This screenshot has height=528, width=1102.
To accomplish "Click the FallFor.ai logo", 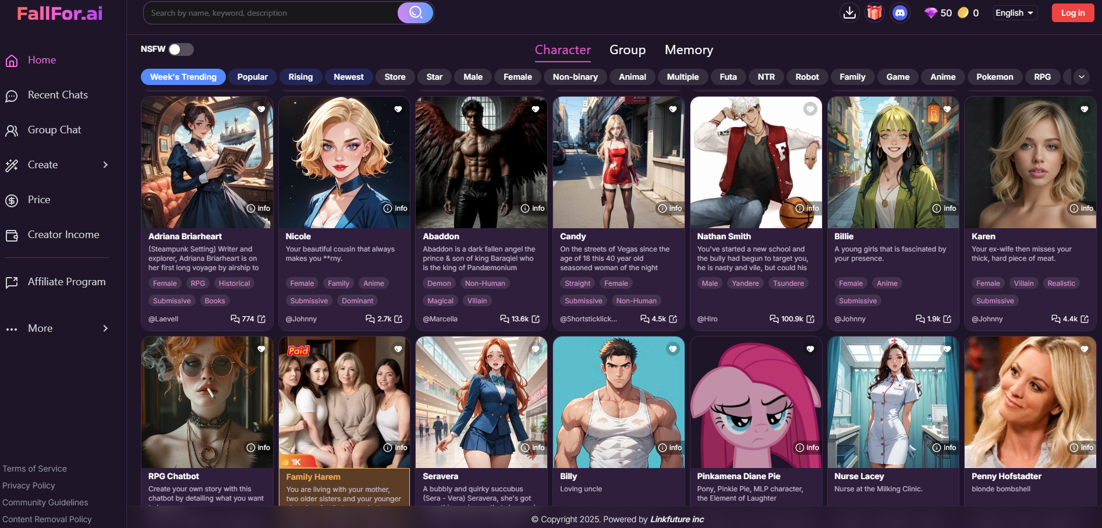I will pos(60,13).
